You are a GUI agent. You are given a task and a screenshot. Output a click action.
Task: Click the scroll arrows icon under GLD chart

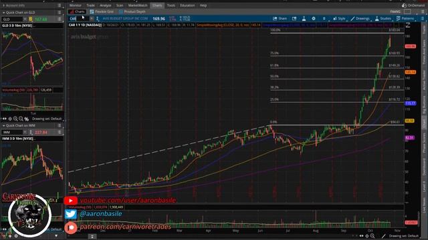[5, 119]
